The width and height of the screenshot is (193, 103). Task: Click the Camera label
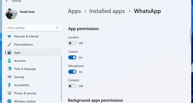point(73,51)
